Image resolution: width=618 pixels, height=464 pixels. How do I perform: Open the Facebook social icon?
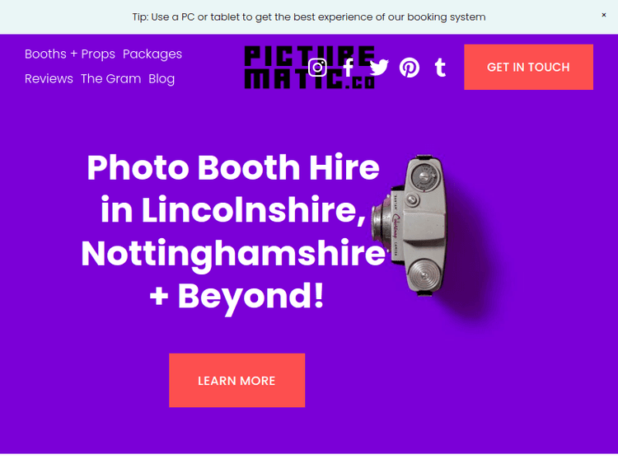[348, 68]
